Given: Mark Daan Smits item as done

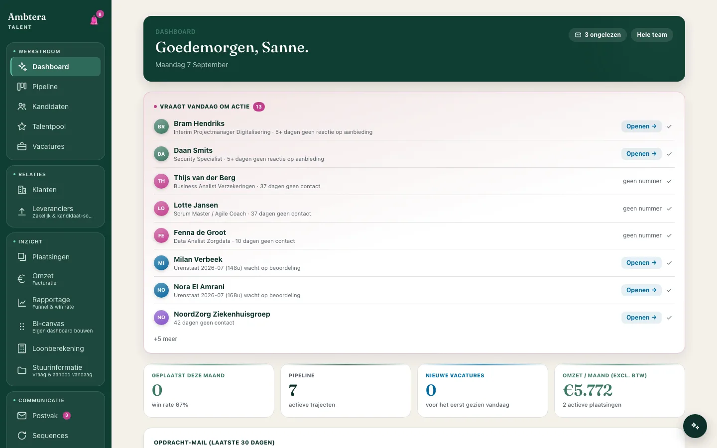Looking at the screenshot, I should click(669, 154).
